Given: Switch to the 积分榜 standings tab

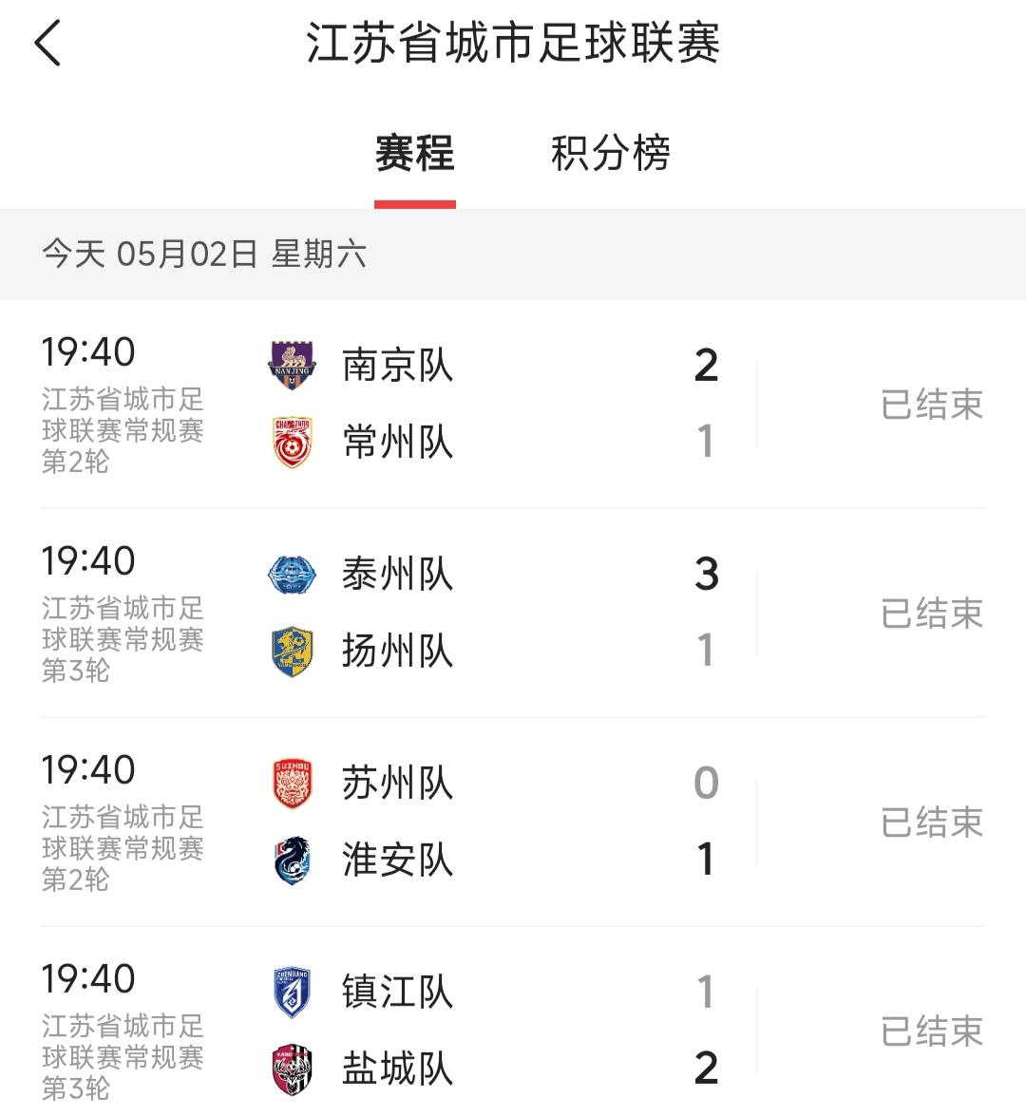Looking at the screenshot, I should tap(611, 152).
